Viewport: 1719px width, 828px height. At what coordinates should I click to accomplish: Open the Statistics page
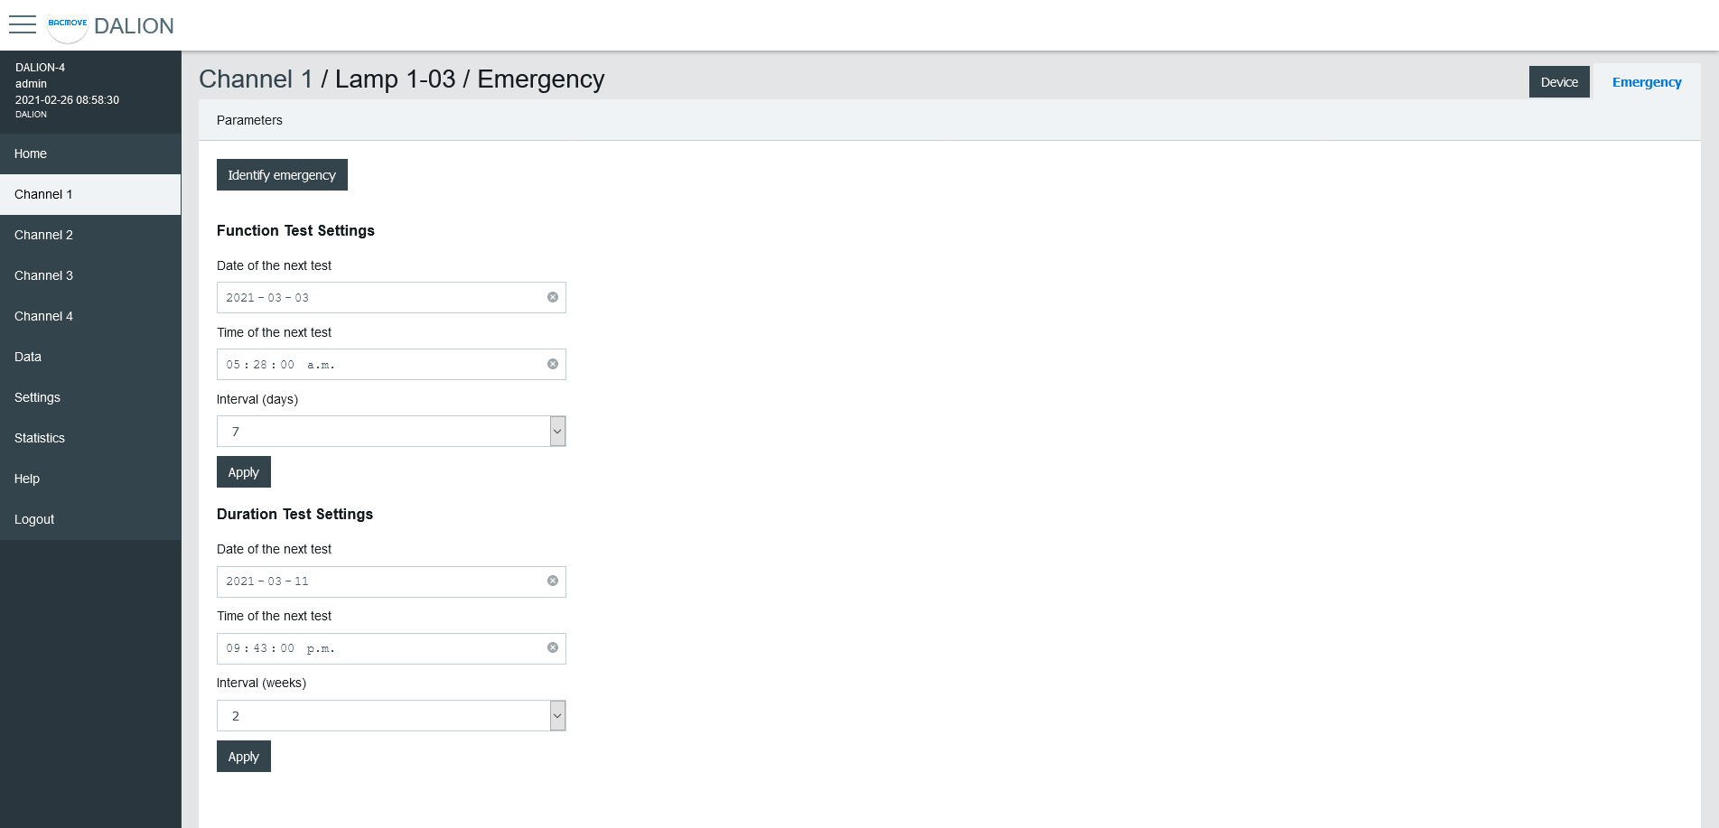coord(39,438)
